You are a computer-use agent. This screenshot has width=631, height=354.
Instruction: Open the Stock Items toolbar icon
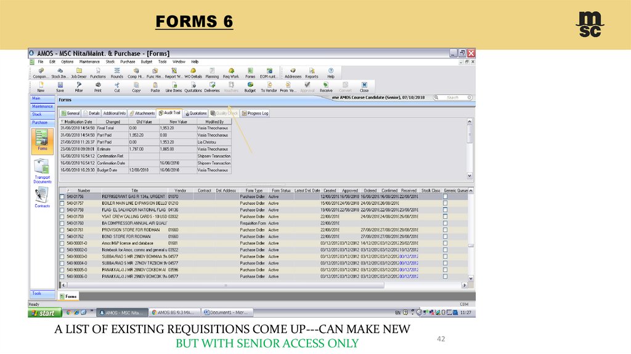point(60,73)
